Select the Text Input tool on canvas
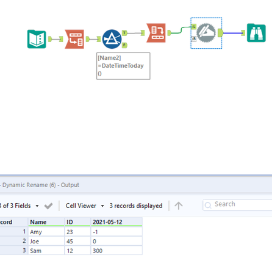Image resolution: width=272 pixels, height=258 pixels. click(x=37, y=39)
